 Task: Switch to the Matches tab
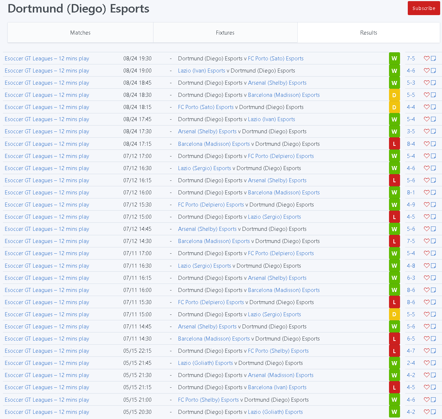point(80,33)
